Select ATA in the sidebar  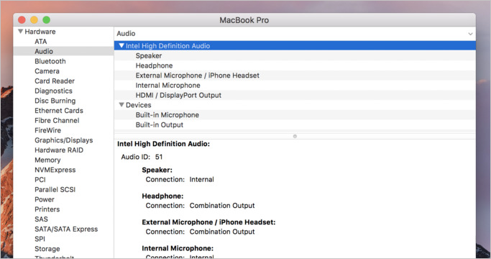[41, 42]
